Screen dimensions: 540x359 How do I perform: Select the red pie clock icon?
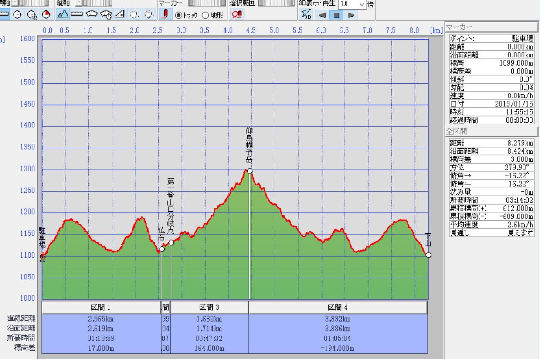pyautogui.click(x=46, y=14)
